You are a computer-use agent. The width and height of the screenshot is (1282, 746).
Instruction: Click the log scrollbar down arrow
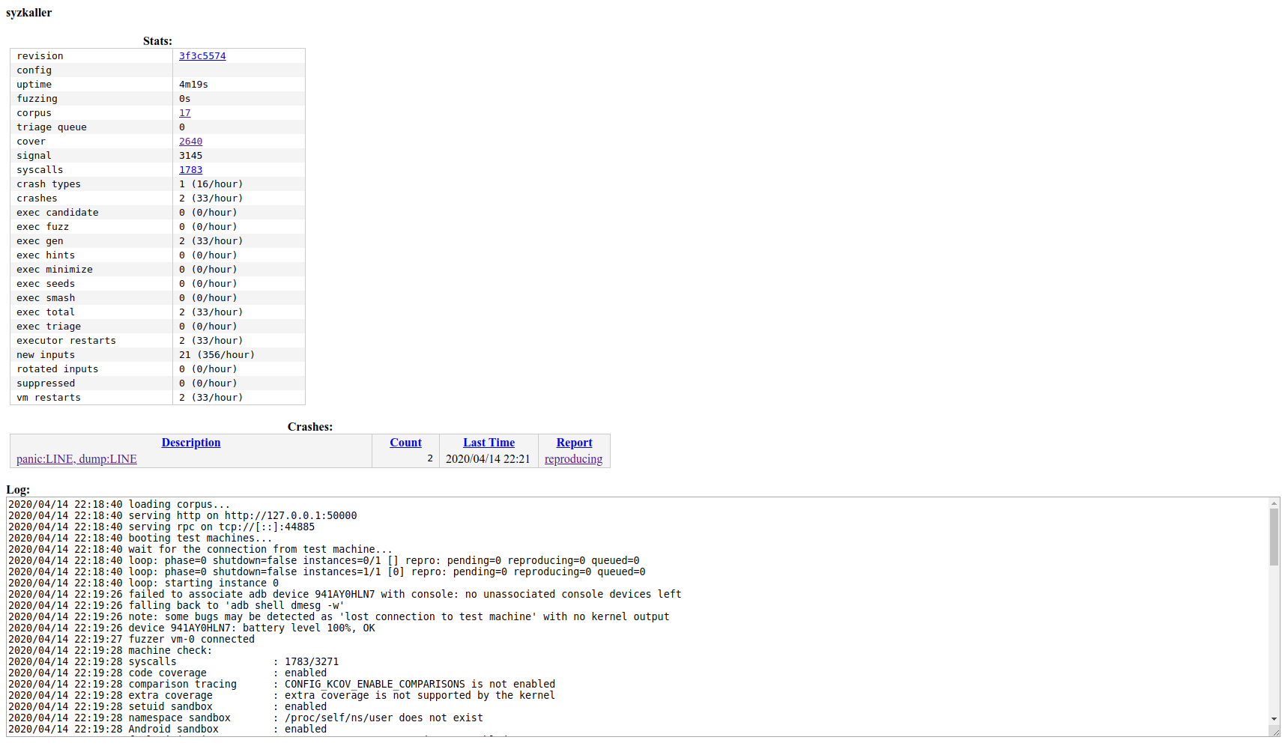(1274, 719)
